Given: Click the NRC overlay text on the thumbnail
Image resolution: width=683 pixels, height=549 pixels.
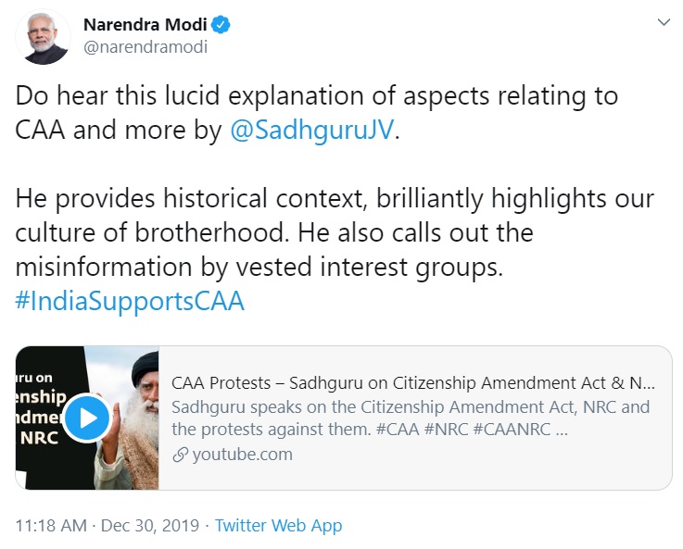Looking at the screenshot, I should 39,437.
